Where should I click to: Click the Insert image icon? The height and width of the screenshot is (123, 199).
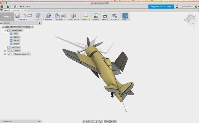click(x=96, y=16)
